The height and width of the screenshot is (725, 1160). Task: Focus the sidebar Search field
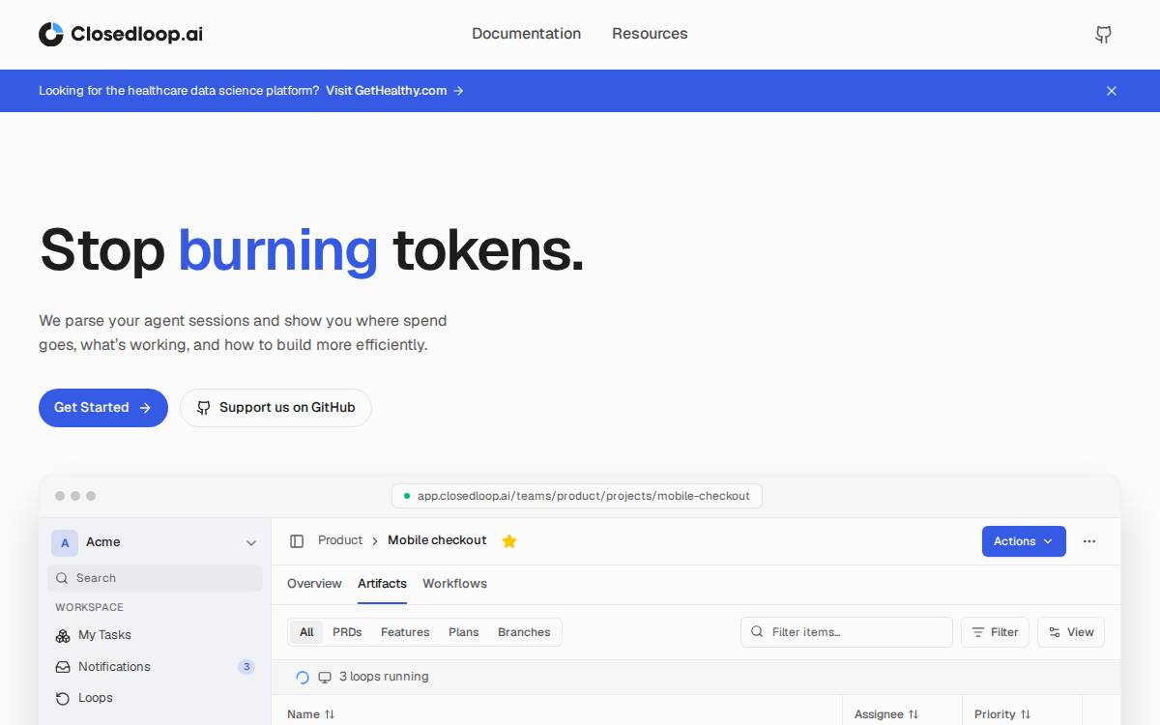[x=156, y=578]
